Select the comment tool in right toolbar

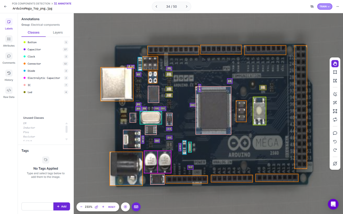click(335, 133)
